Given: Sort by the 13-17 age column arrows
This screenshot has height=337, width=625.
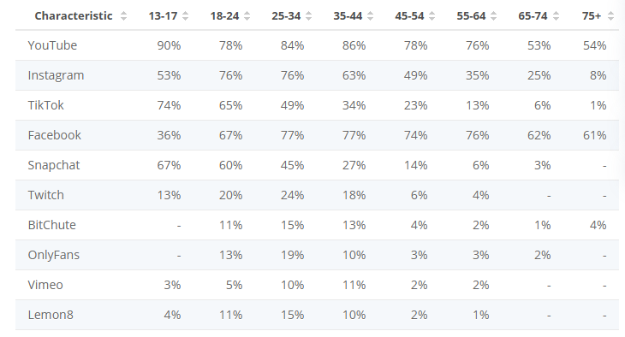Looking at the screenshot, I should (185, 16).
